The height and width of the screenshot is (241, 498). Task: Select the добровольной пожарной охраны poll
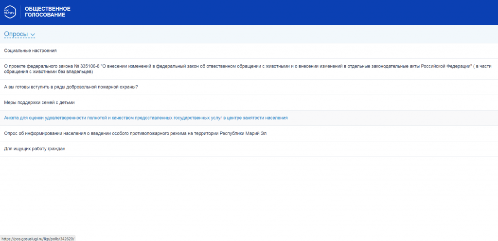click(x=71, y=87)
